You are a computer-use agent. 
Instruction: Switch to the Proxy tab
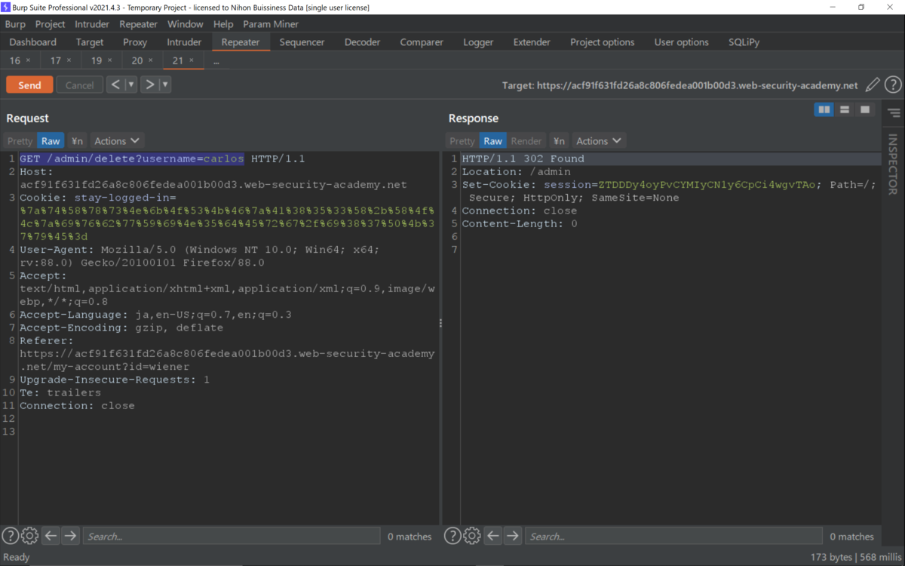[x=135, y=42]
